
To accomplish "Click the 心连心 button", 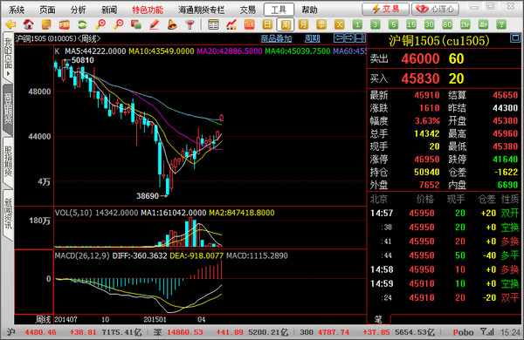I will pos(435,9).
